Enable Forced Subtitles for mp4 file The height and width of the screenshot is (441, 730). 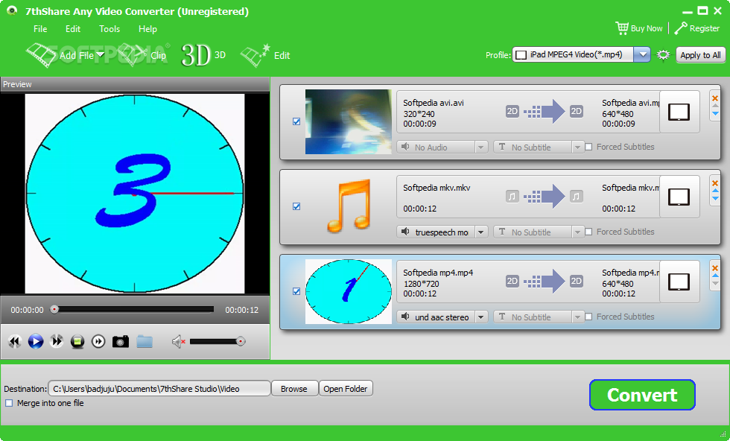[x=588, y=317]
